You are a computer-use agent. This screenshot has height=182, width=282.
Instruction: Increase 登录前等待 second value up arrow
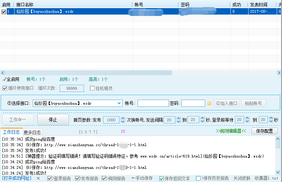tap(271, 118)
